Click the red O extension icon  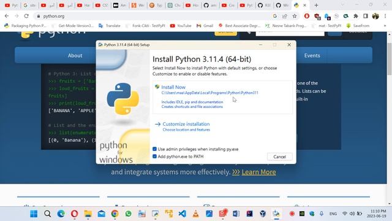point(307,16)
